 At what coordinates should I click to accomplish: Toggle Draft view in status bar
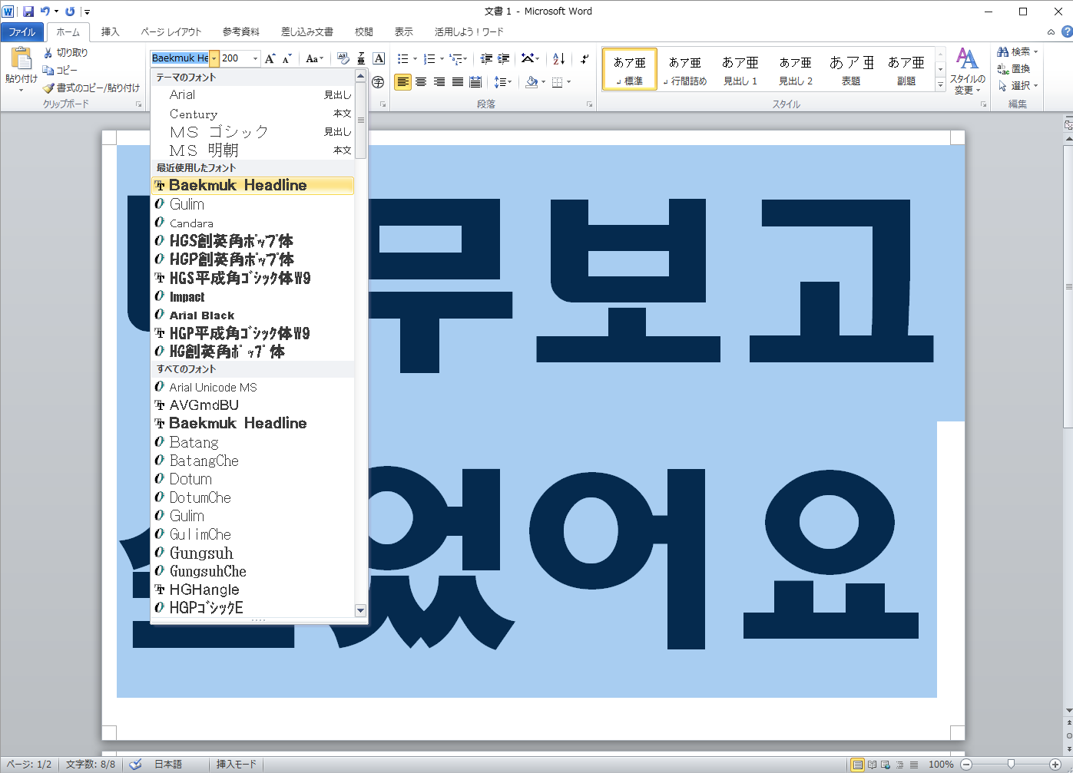point(913,765)
